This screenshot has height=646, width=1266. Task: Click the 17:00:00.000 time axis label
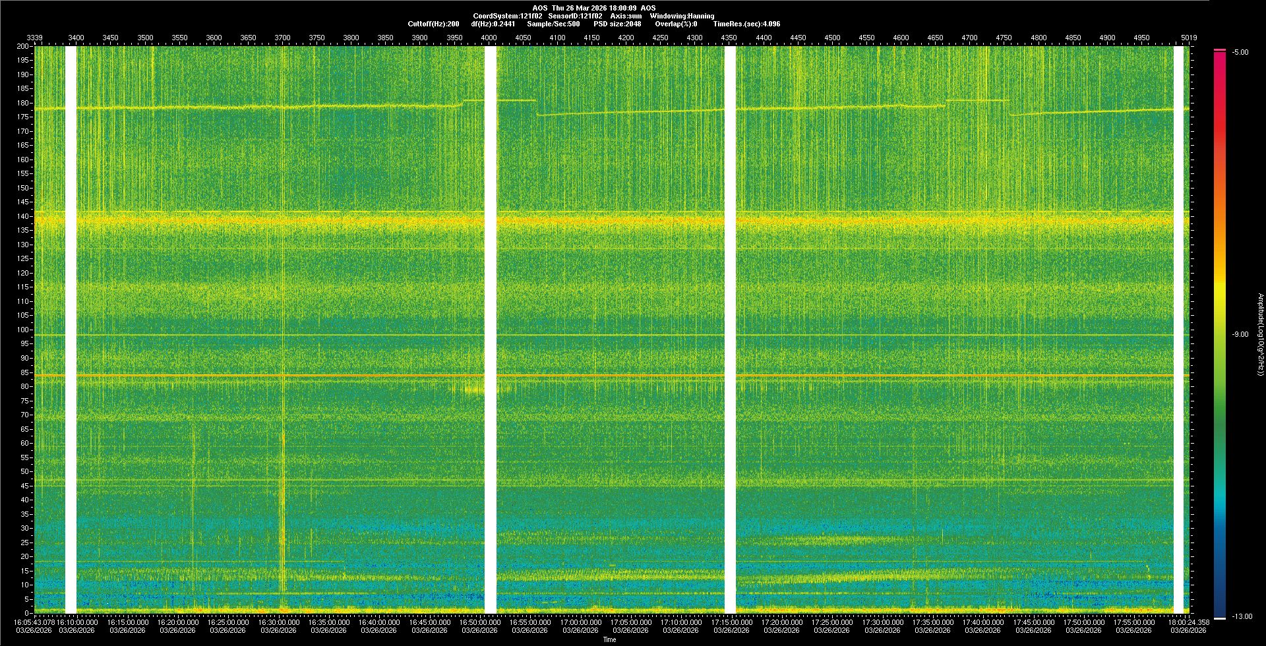pyautogui.click(x=581, y=622)
